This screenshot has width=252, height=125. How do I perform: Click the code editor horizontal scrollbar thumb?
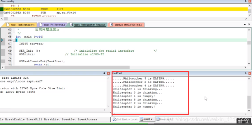tap(67, 67)
